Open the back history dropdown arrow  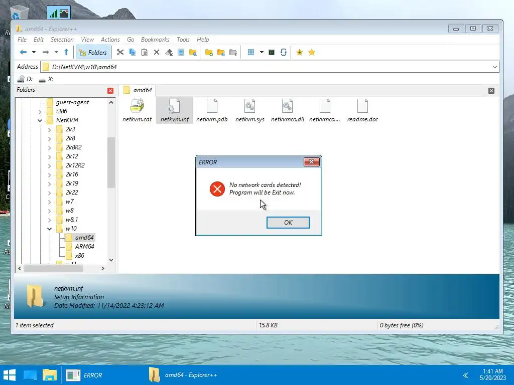34,52
